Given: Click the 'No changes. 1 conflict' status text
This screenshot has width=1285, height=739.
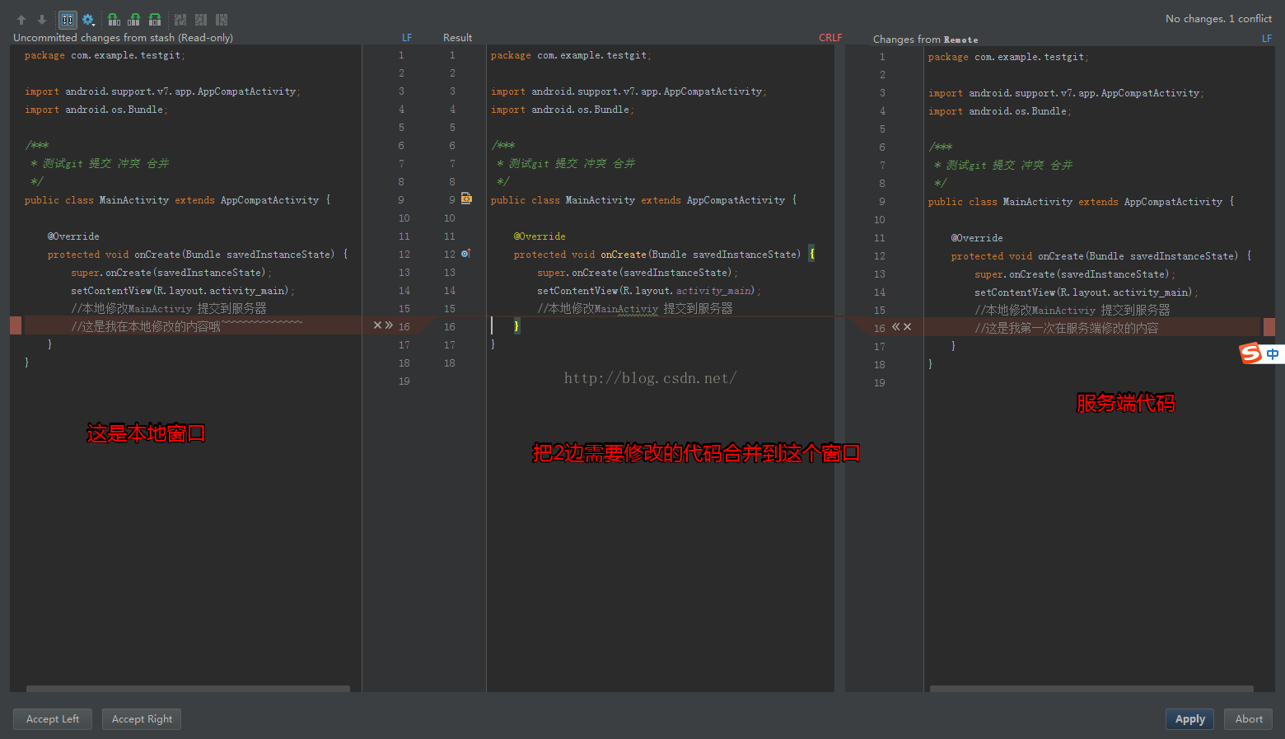Looking at the screenshot, I should coord(1218,19).
